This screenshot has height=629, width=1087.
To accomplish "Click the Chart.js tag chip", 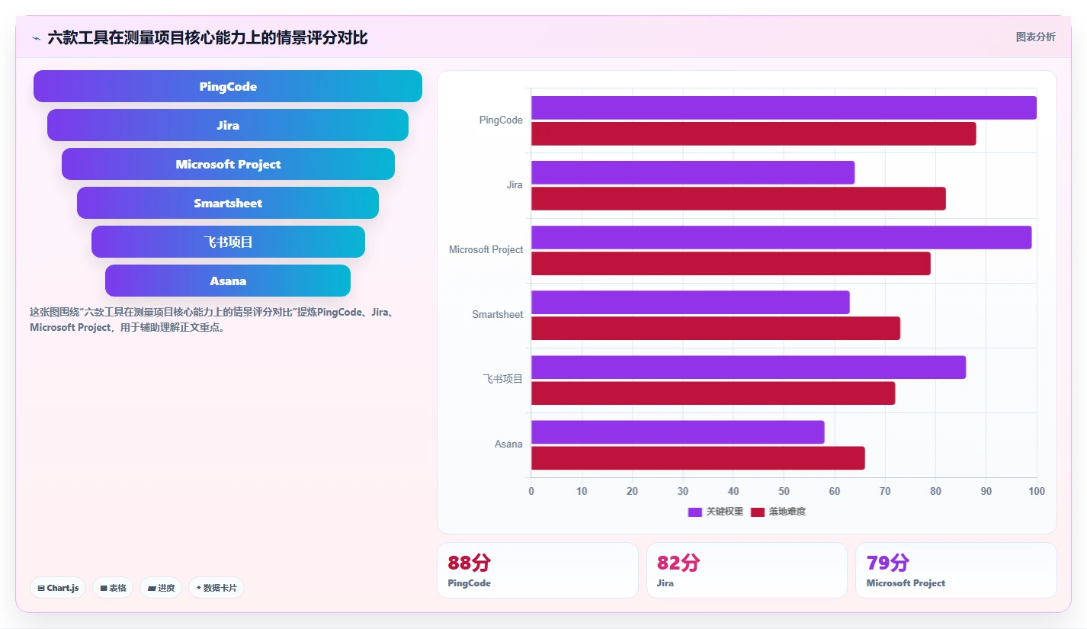I will pyautogui.click(x=58, y=588).
